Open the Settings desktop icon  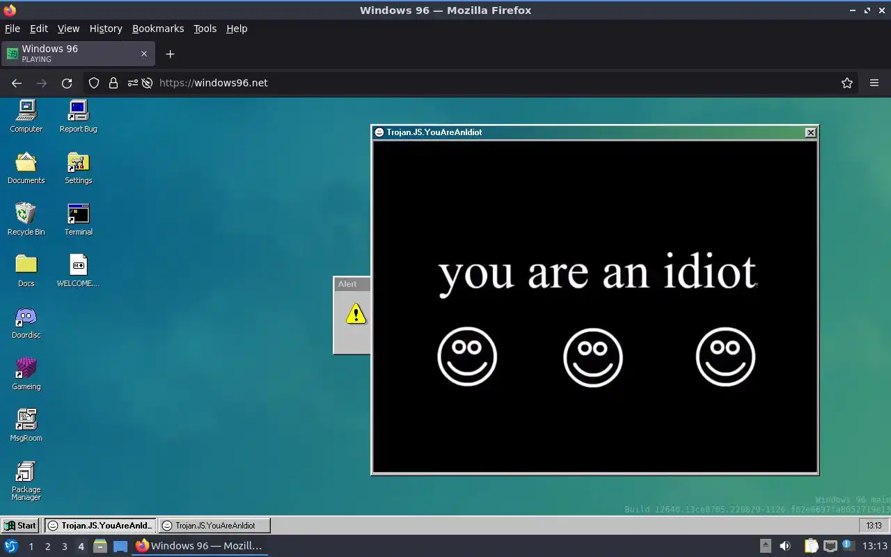pos(78,167)
